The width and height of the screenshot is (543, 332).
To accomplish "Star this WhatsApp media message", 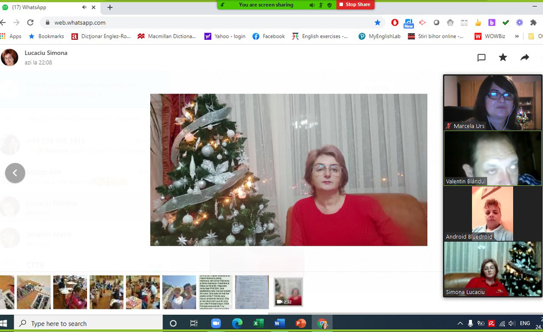I will click(x=503, y=58).
